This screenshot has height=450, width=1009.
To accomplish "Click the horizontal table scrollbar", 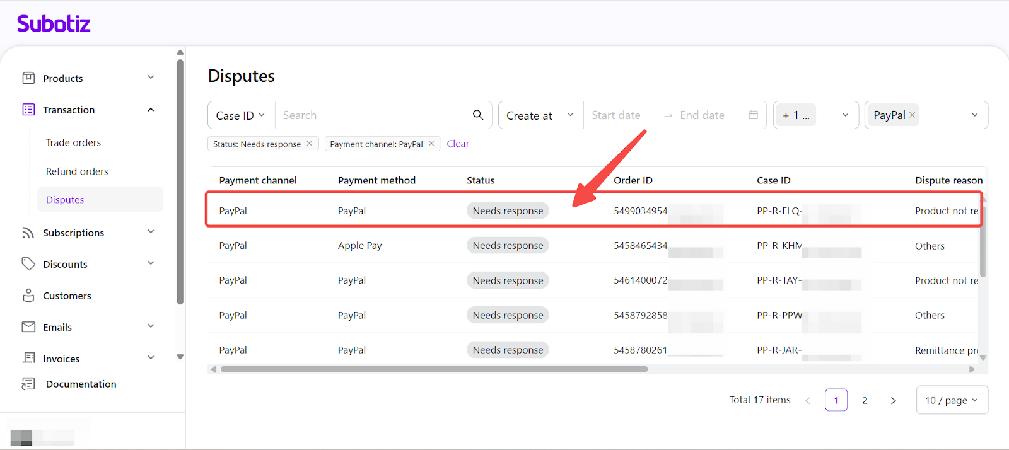I will (434, 369).
